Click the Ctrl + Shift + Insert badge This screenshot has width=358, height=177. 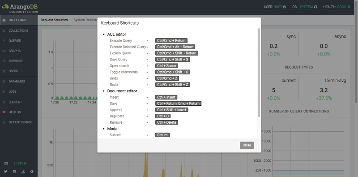[172, 110]
